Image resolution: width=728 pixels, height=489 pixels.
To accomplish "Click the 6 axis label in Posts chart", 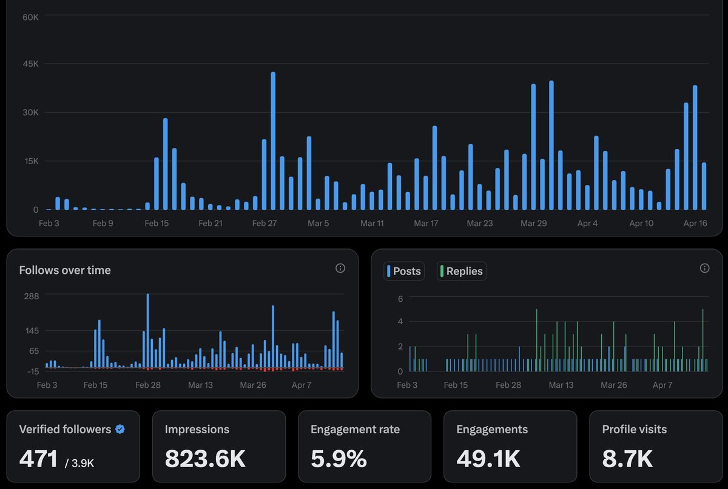I will (400, 299).
